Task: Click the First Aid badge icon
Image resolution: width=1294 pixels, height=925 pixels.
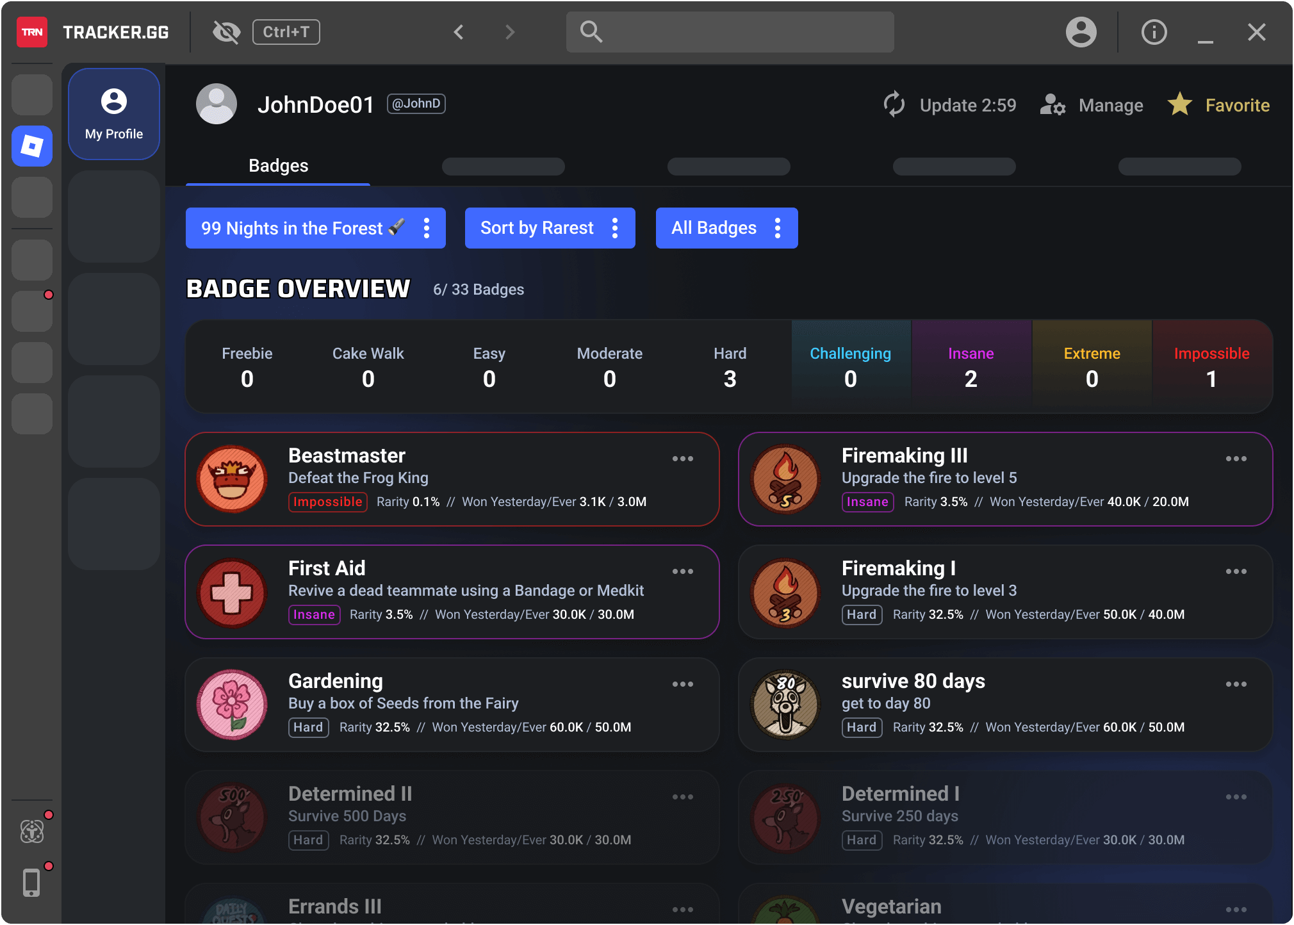Action: tap(232, 592)
